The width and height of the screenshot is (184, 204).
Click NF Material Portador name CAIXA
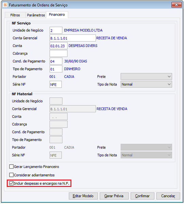(x=69, y=147)
